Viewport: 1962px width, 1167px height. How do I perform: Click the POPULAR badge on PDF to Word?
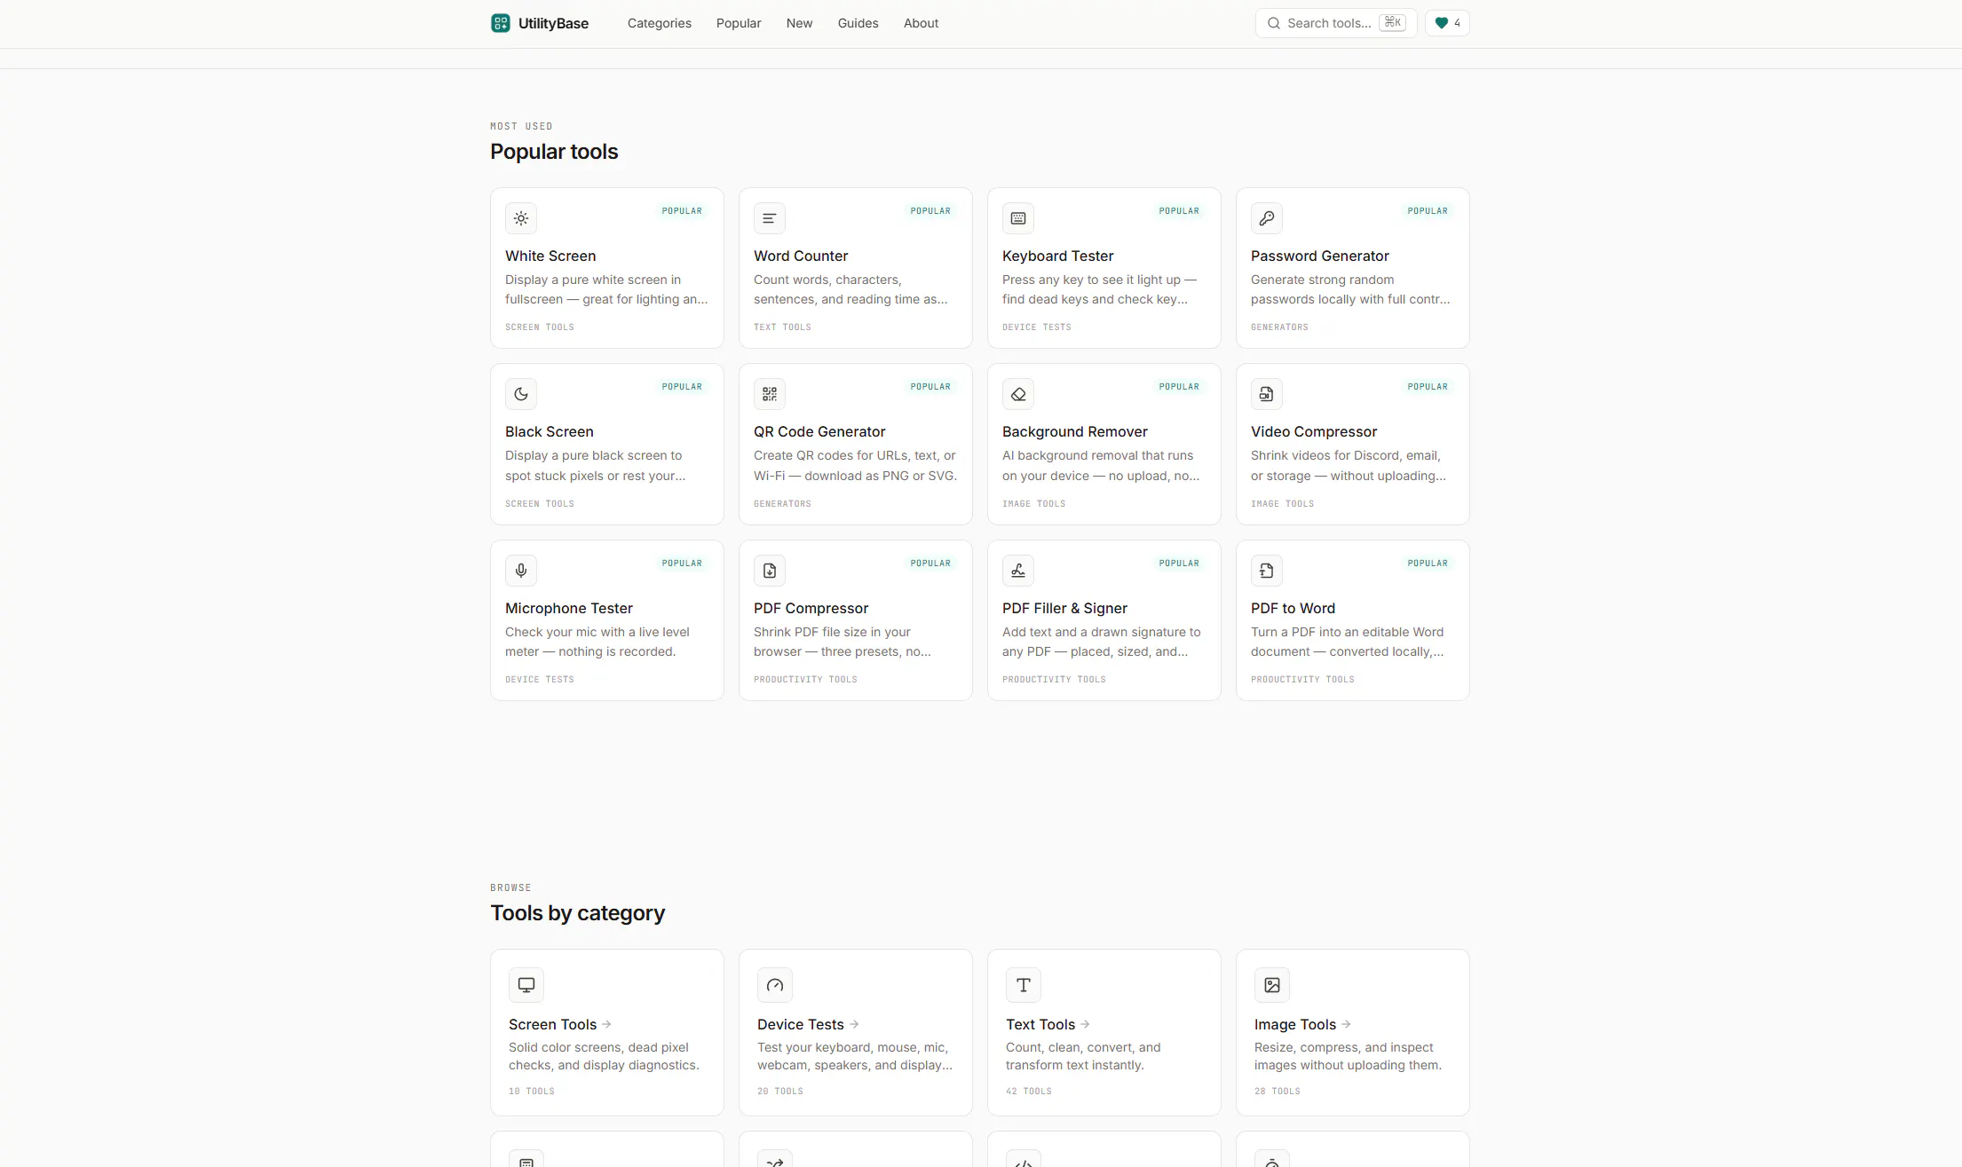[x=1428, y=563]
